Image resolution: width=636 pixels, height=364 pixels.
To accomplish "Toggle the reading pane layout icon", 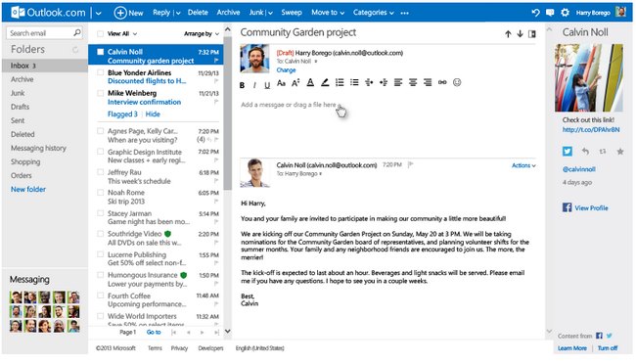I will click(531, 34).
